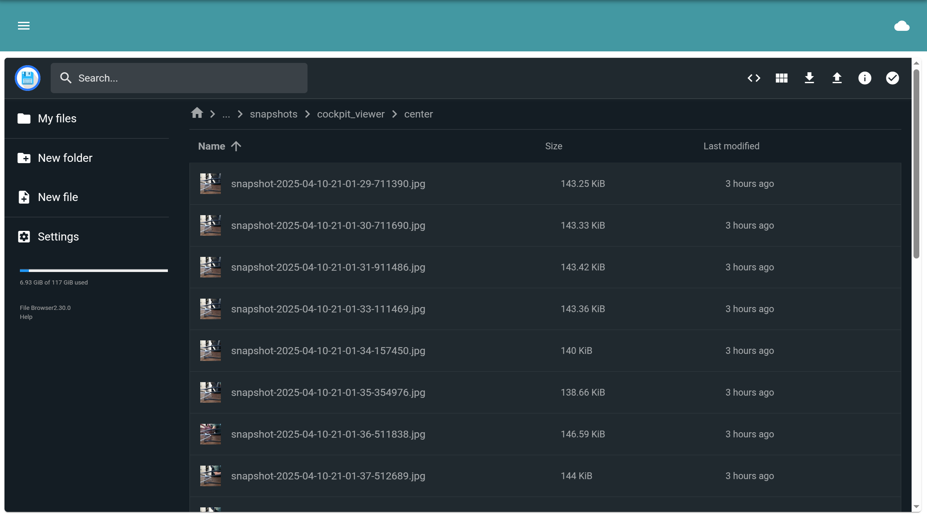Click the download icon
Viewport: 927px width, 517px height.
tap(809, 78)
